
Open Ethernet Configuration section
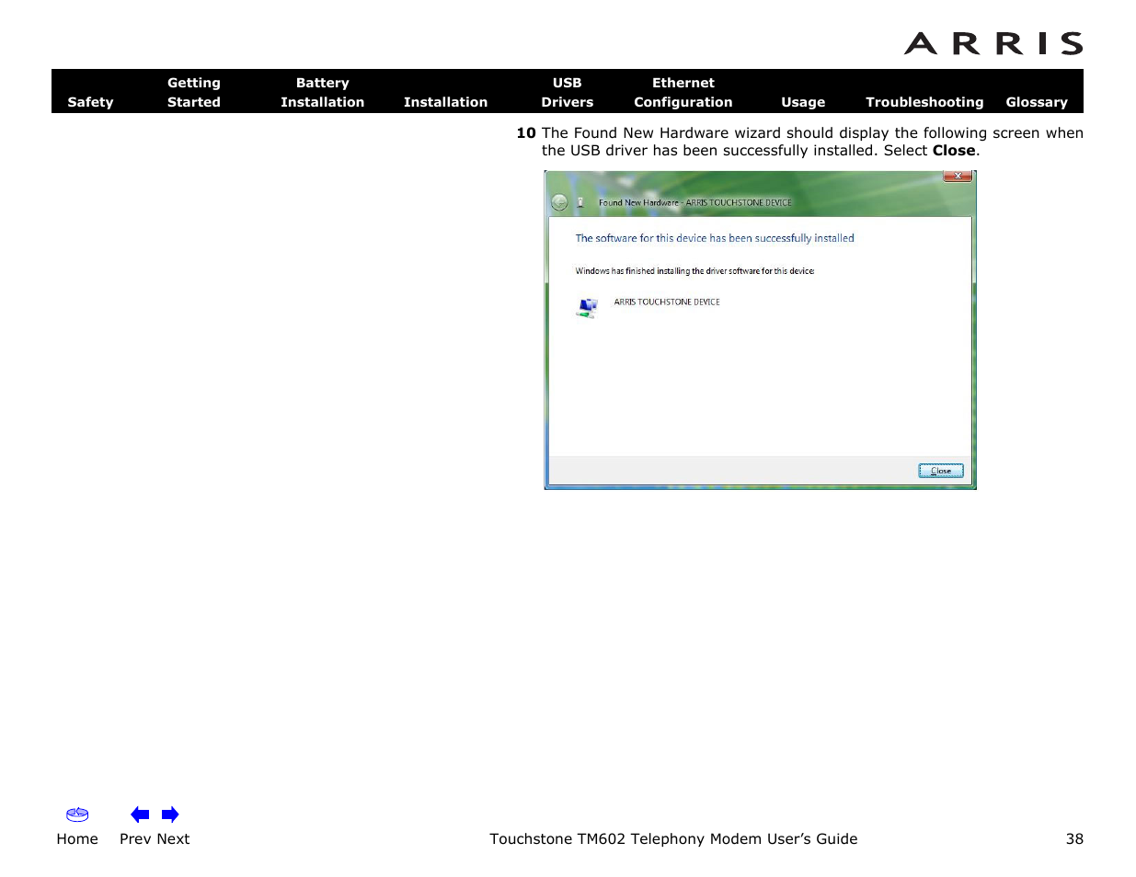(683, 92)
